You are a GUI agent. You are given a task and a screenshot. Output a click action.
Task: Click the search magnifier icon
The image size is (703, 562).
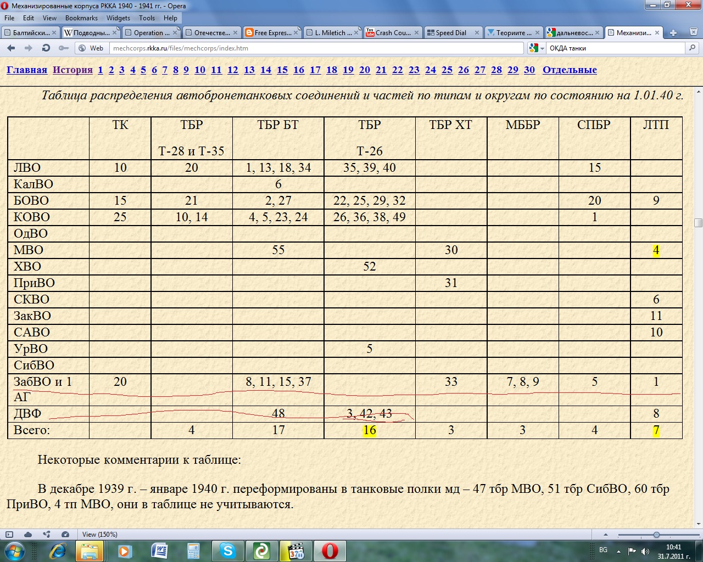coord(693,48)
